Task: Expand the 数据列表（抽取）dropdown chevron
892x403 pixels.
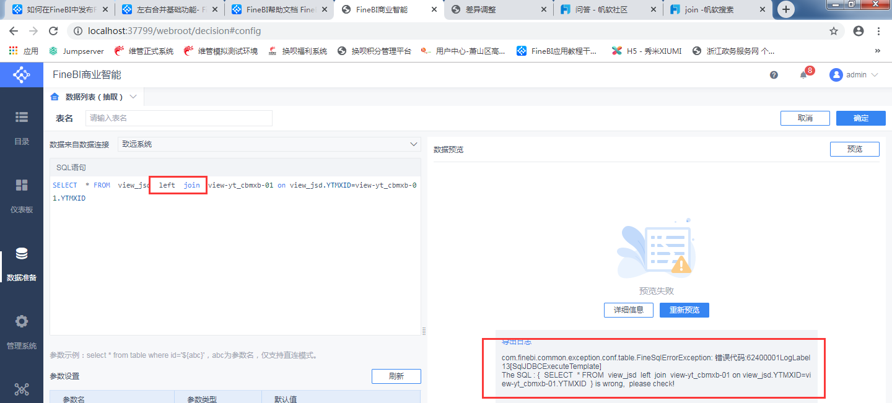Action: point(133,97)
